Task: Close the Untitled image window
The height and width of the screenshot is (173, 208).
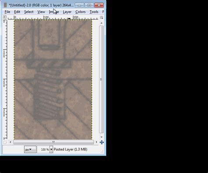Action: pos(99,5)
